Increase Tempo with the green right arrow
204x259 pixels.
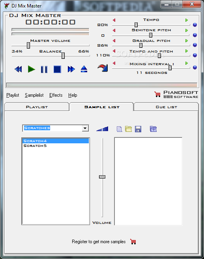(x=187, y=20)
